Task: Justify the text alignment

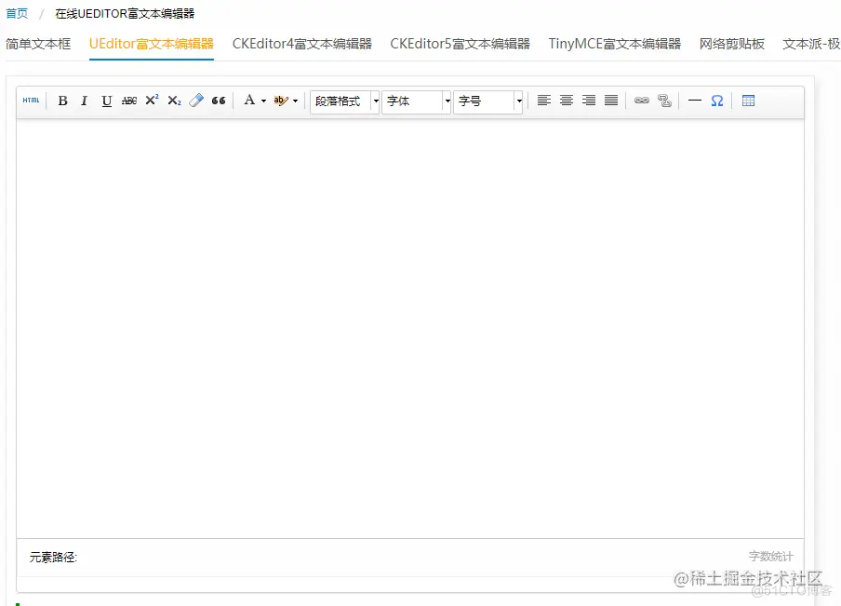Action: click(x=611, y=101)
